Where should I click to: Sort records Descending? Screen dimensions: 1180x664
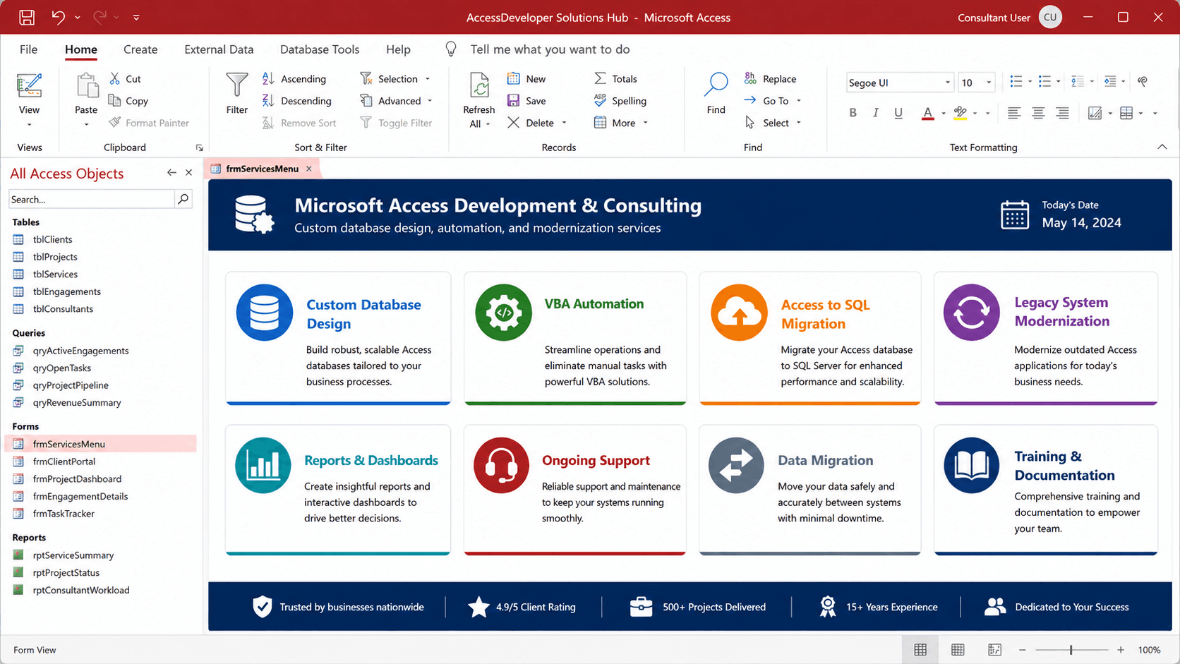pyautogui.click(x=296, y=100)
